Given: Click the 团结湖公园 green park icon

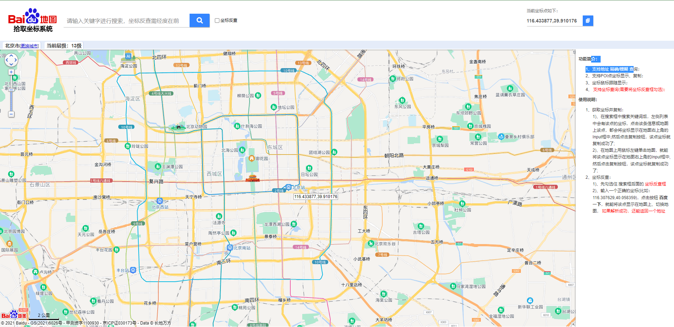Looking at the screenshot, I should coord(334,152).
